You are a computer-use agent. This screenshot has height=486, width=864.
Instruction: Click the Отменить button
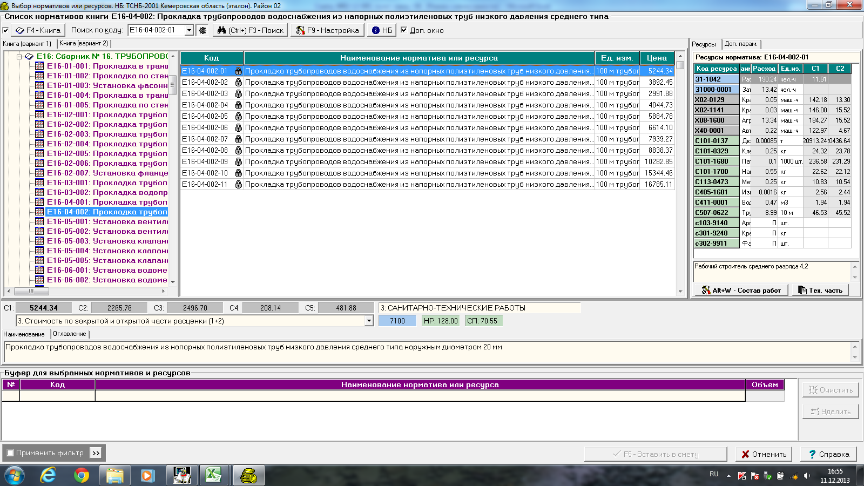(x=764, y=454)
